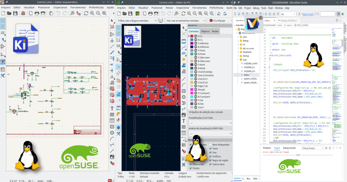
Task: Expand Opções de exibição das camada
Action: 206,112
